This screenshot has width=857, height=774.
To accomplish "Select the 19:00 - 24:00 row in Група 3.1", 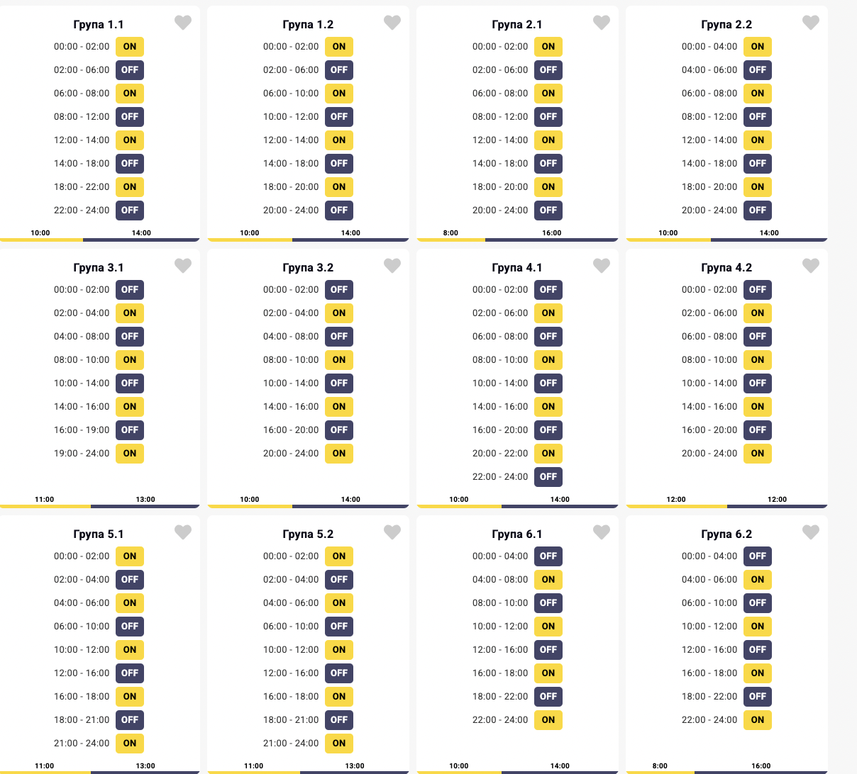I will (x=82, y=454).
